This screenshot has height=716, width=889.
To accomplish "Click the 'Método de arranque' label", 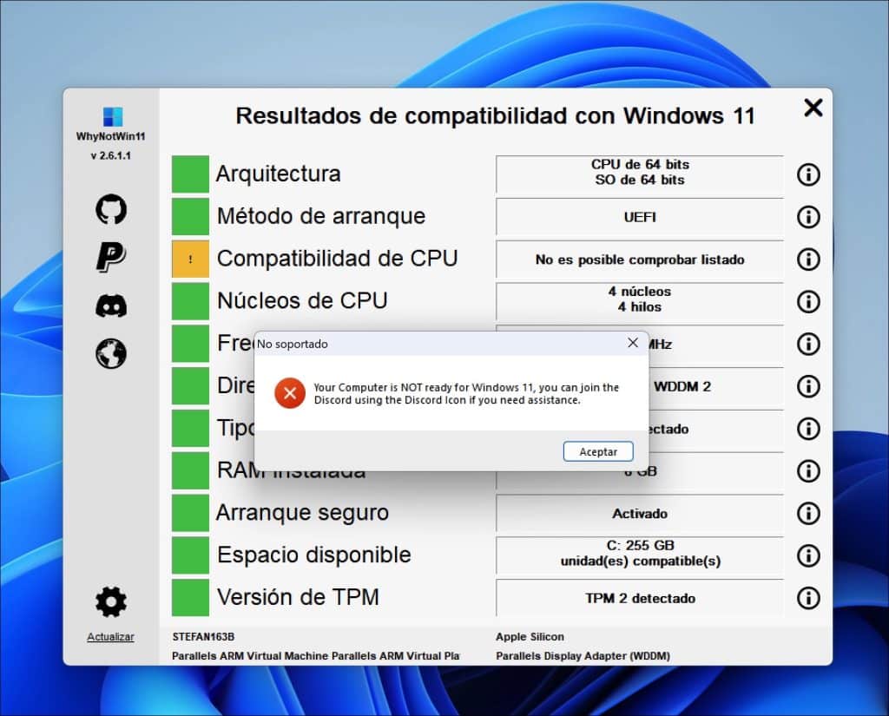I will pos(321,216).
